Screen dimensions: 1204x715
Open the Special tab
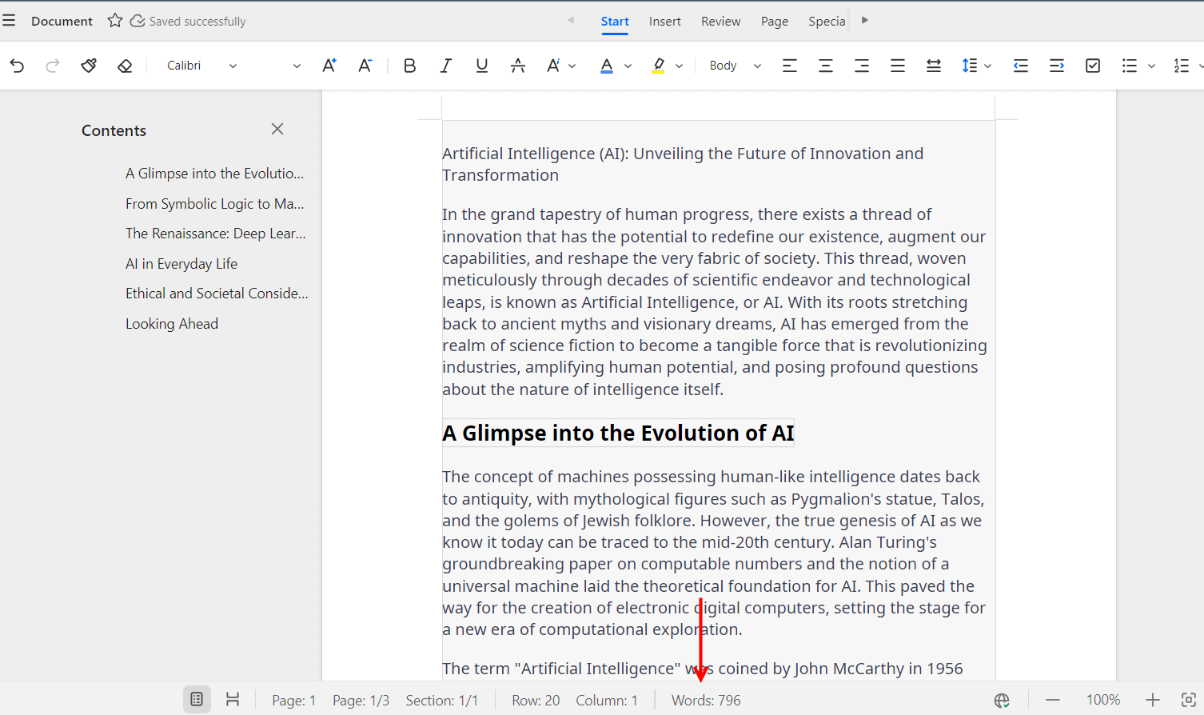coord(827,22)
